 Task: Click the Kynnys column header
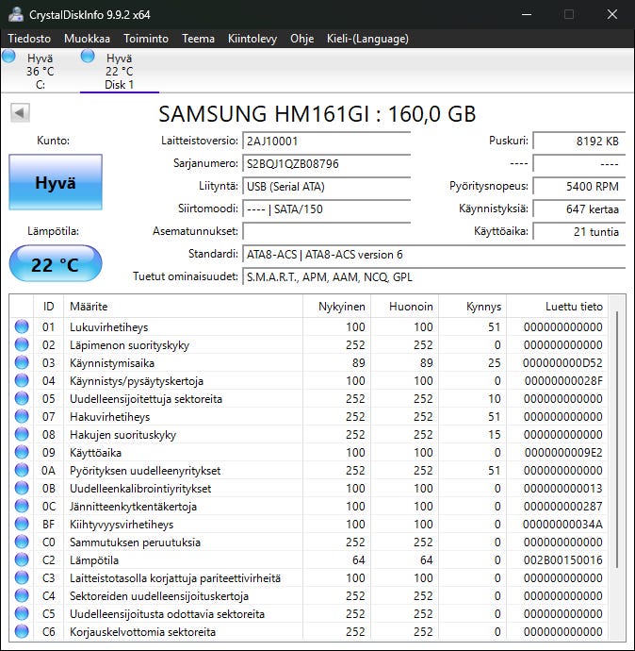point(473,307)
